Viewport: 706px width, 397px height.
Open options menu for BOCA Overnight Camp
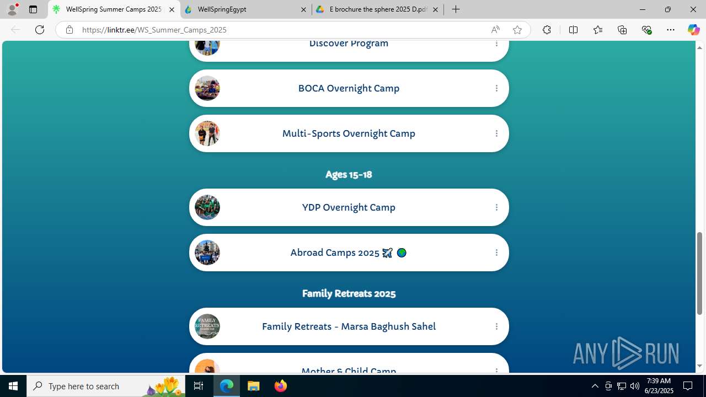tap(496, 88)
